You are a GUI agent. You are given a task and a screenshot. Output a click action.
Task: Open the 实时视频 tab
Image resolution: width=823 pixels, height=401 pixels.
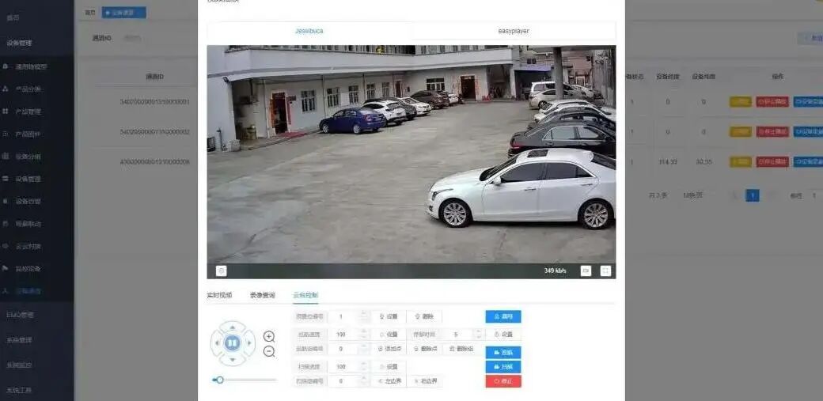(219, 295)
